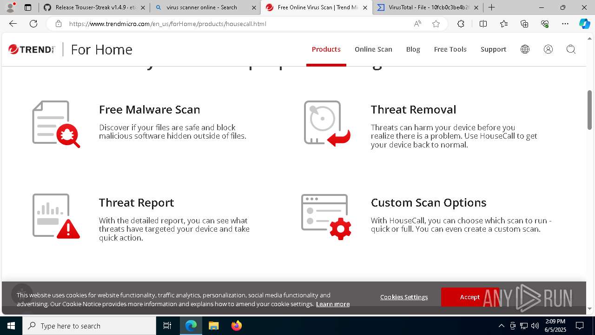Select the Free Online Virus Scan Trend Micro tab
The height and width of the screenshot is (335, 595).
[x=316, y=7]
